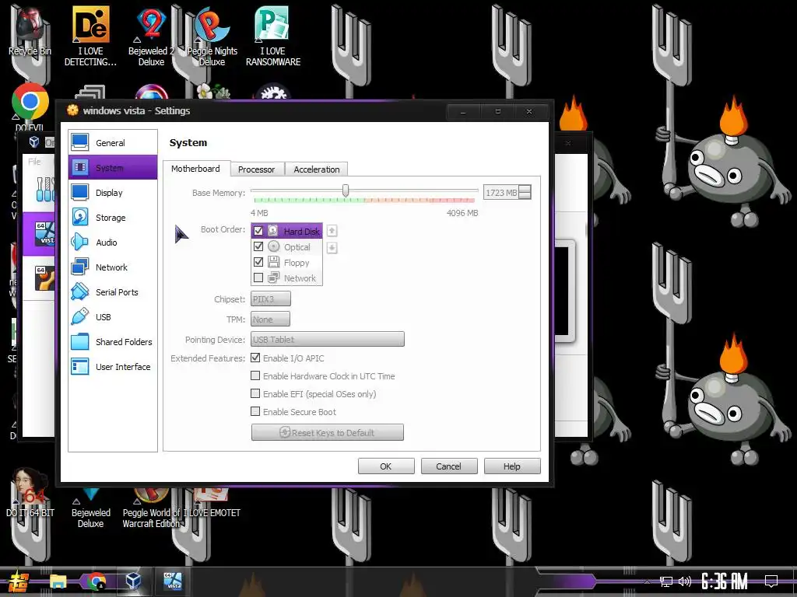Open File menu in VirtualBox Manager
797x597 pixels.
tap(34, 162)
